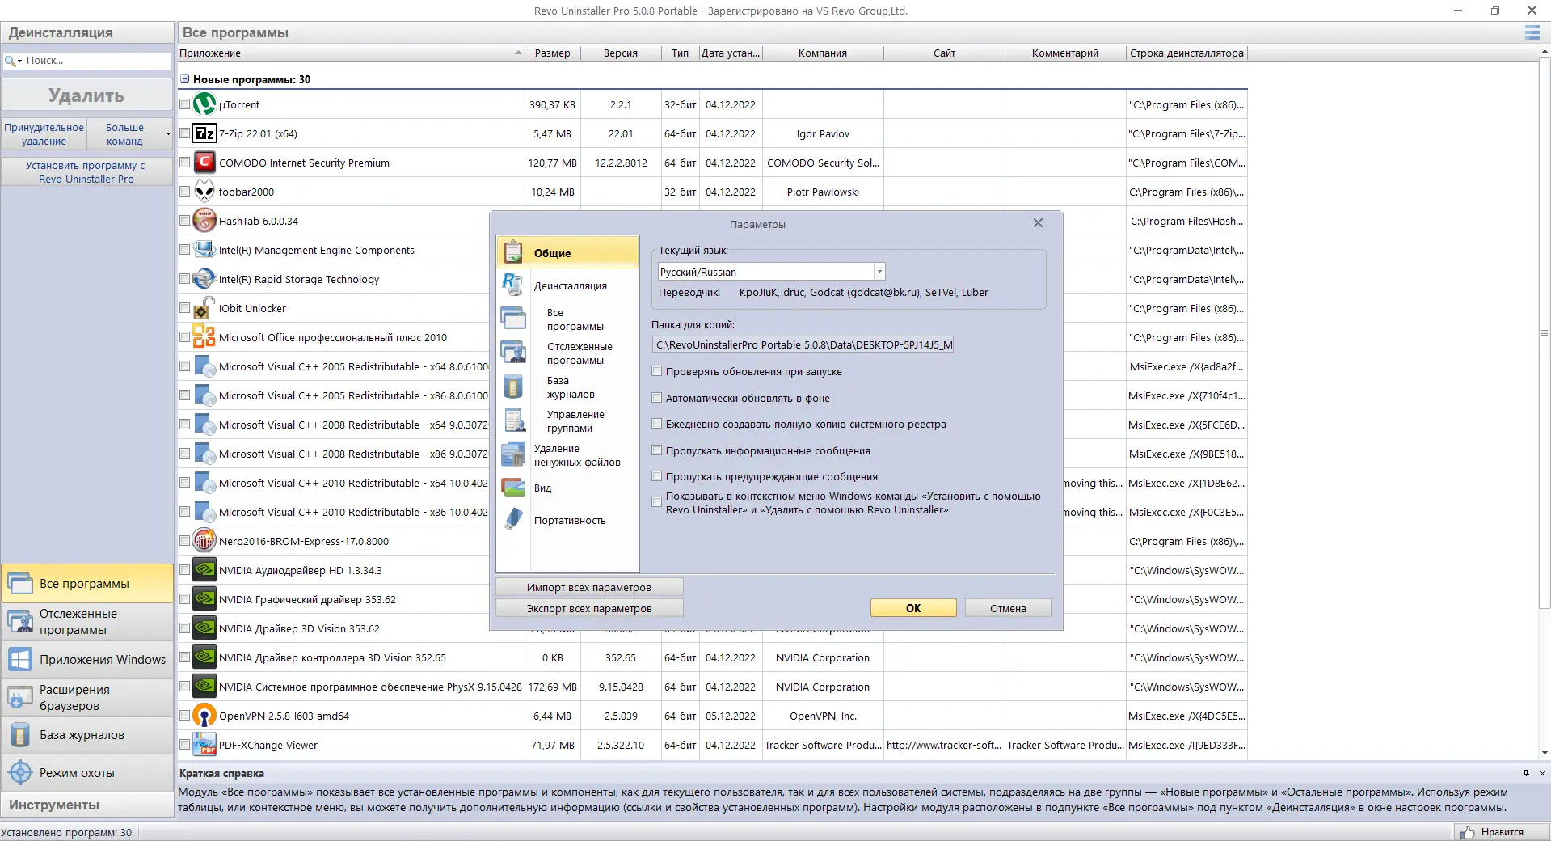Open the Russian language dropdown
Screen dimensions: 1551x841
click(879, 272)
